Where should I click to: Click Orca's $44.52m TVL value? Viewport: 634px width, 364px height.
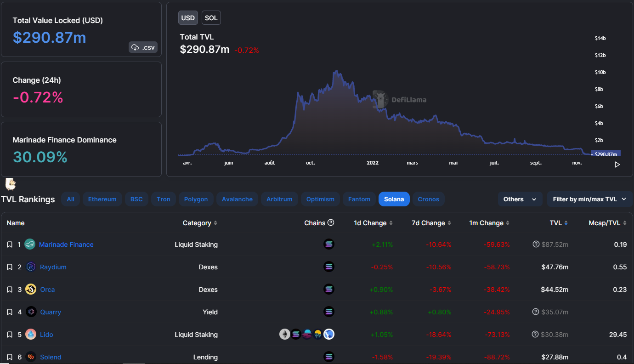point(555,290)
